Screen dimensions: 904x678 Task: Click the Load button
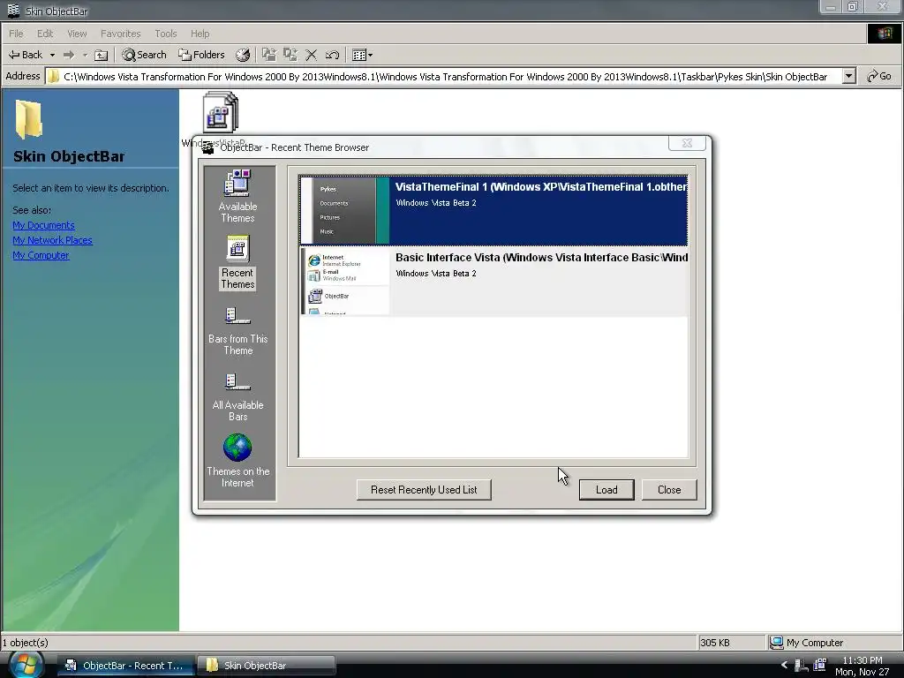tap(606, 489)
